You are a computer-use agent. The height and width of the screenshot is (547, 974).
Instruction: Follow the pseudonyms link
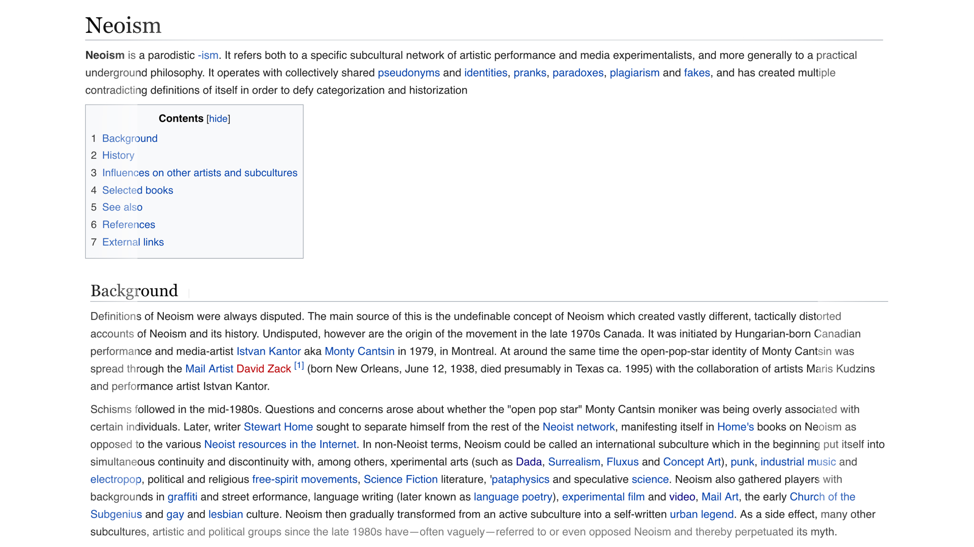[408, 73]
